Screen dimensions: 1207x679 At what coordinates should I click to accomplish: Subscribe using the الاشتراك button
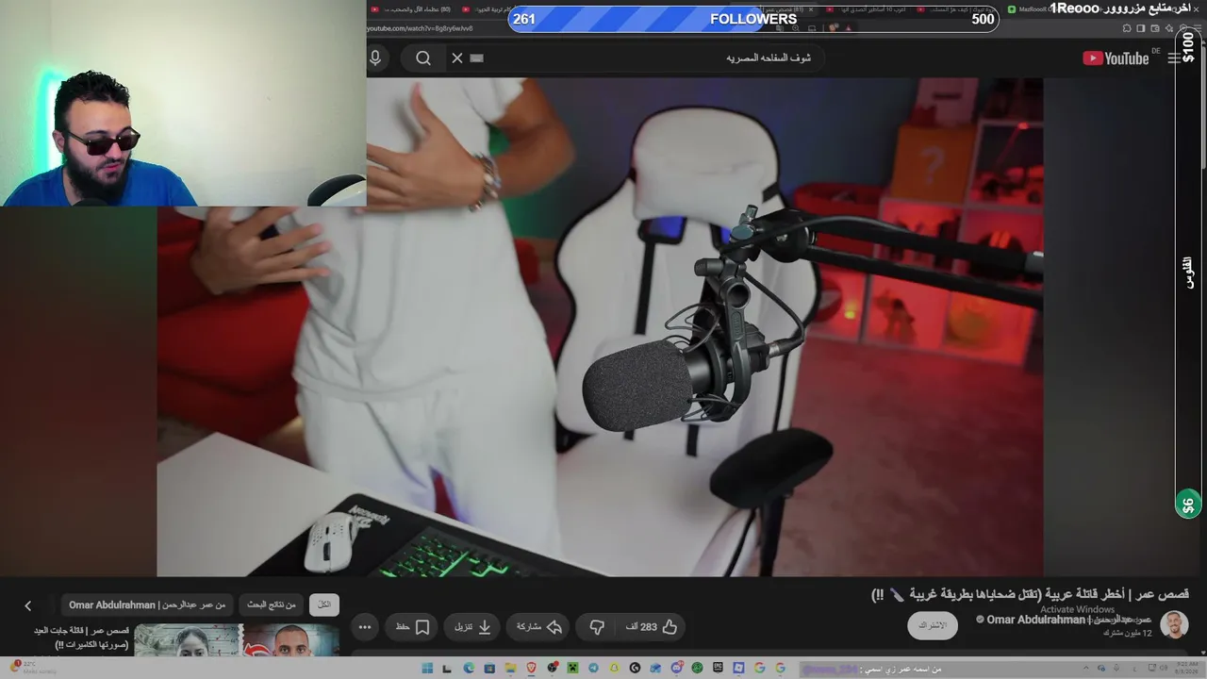(933, 625)
